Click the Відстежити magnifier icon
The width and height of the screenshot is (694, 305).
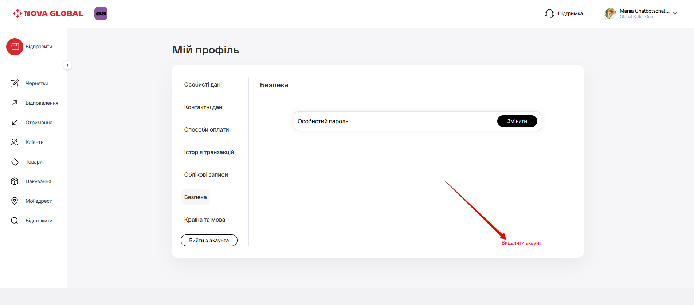pos(15,221)
